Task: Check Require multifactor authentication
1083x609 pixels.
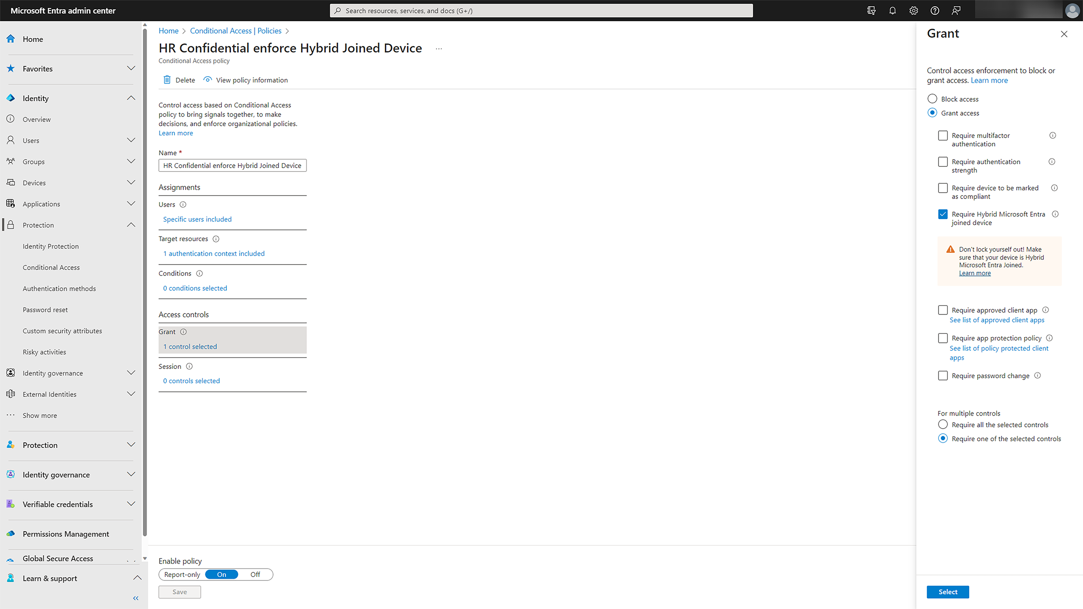Action: point(943,135)
